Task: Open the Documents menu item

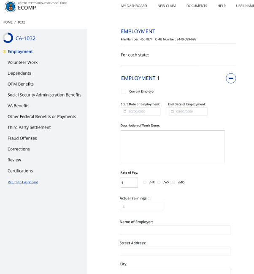Action: point(197,6)
